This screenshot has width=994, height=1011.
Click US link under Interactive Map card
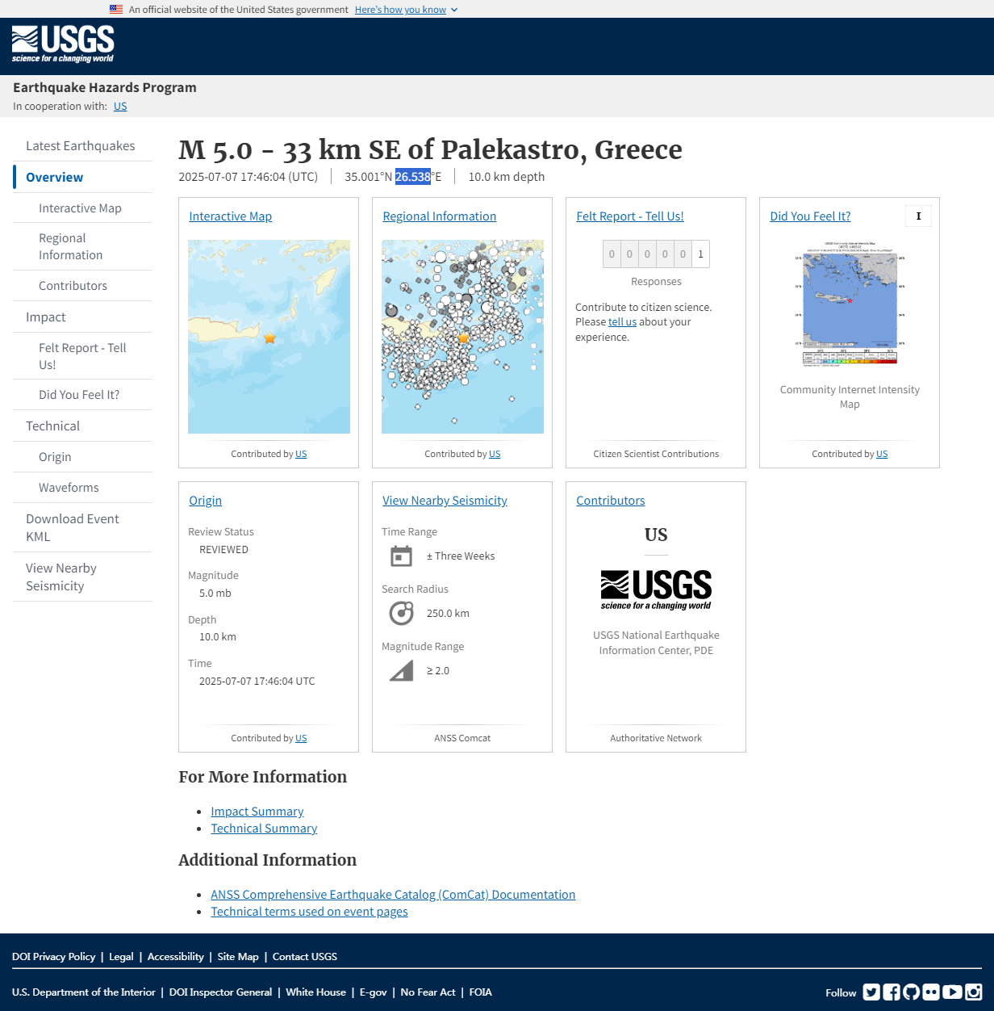(301, 454)
